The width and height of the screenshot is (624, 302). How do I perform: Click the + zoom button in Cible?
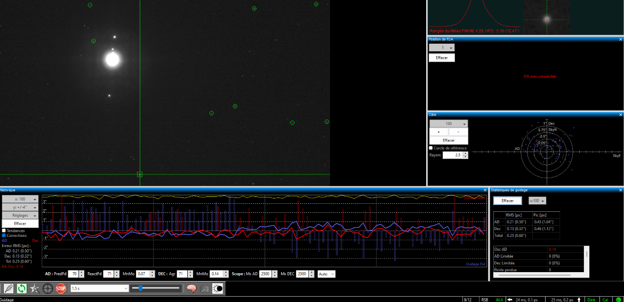coord(439,132)
